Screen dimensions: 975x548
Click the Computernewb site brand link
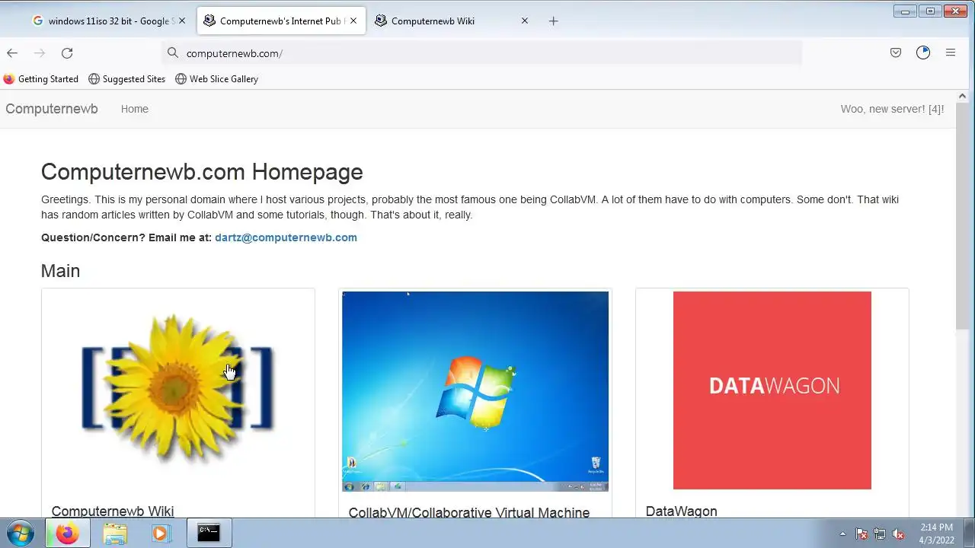(x=52, y=109)
